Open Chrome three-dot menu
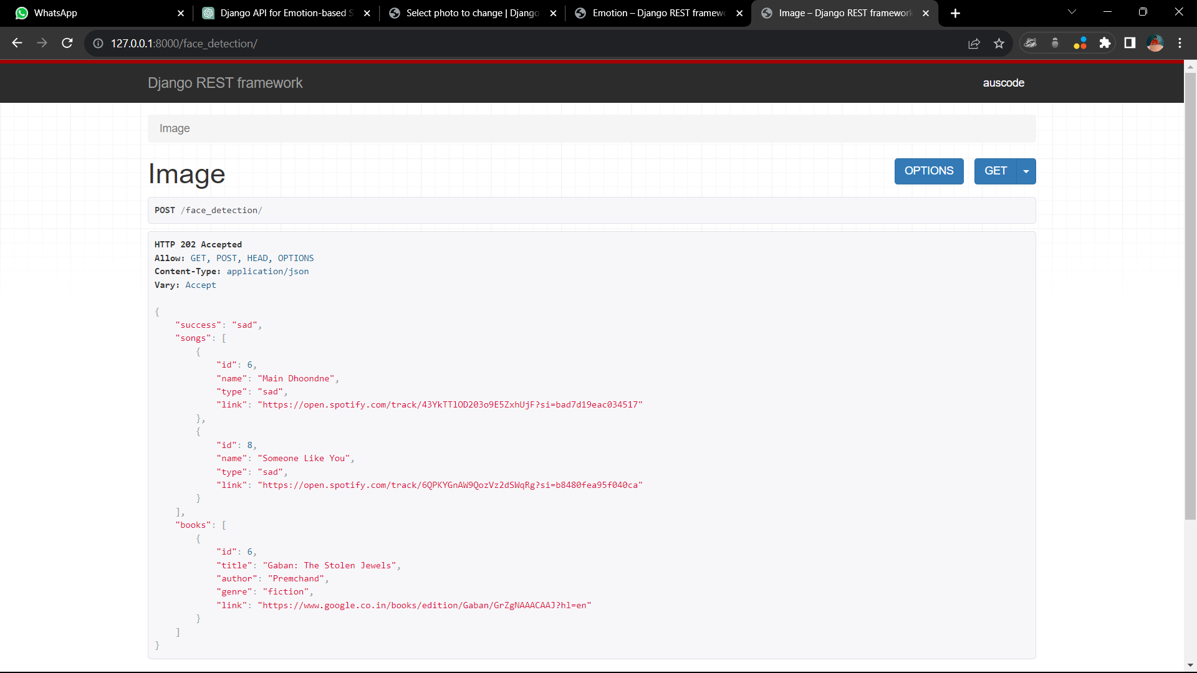Screen dimensions: 1197x673 pyautogui.click(x=1180, y=43)
